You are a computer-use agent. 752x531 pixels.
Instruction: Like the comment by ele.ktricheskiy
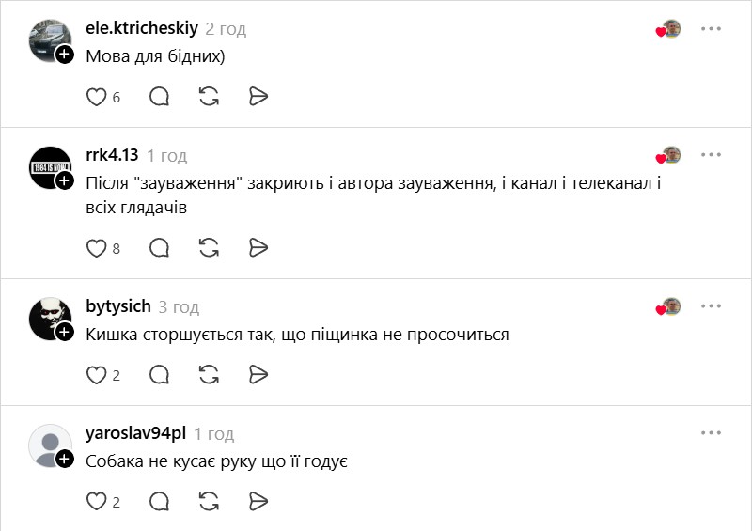[x=97, y=96]
